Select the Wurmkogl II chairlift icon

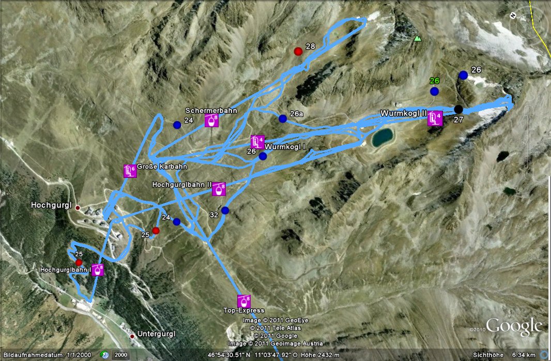click(435, 118)
